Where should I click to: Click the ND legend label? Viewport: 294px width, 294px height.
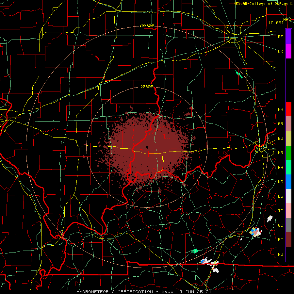pyautogui.click(x=280, y=254)
